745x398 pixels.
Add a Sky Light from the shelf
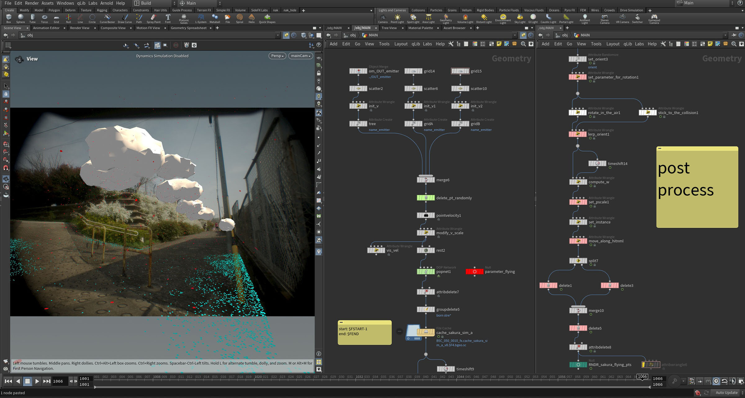click(x=520, y=18)
